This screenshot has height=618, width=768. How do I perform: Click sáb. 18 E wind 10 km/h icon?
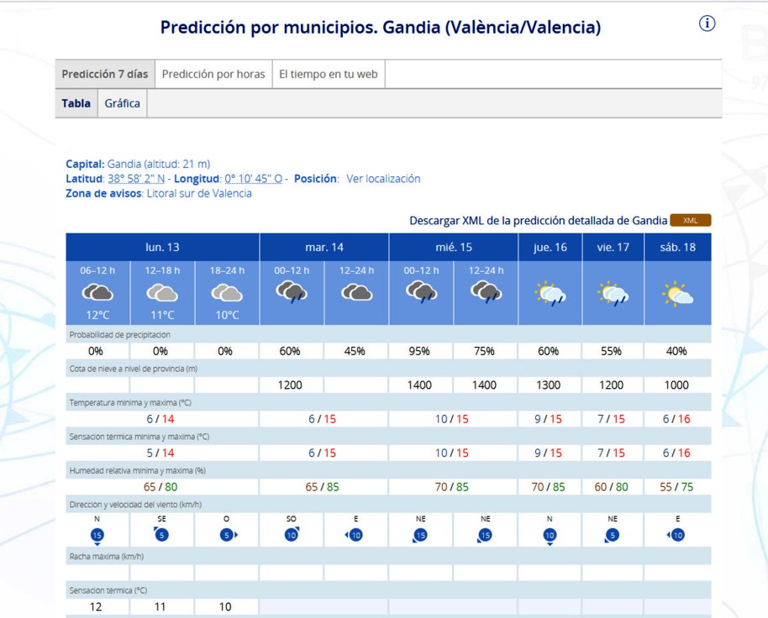click(x=676, y=535)
